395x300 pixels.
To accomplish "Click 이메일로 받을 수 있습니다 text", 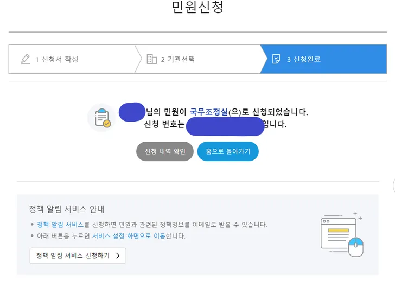I will coord(230,225).
